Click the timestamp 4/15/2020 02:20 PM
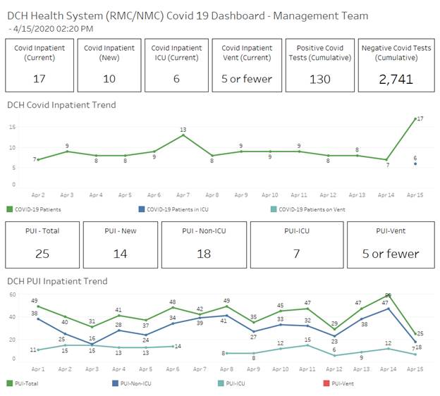Image resolution: width=440 pixels, height=396 pixels. [53, 29]
